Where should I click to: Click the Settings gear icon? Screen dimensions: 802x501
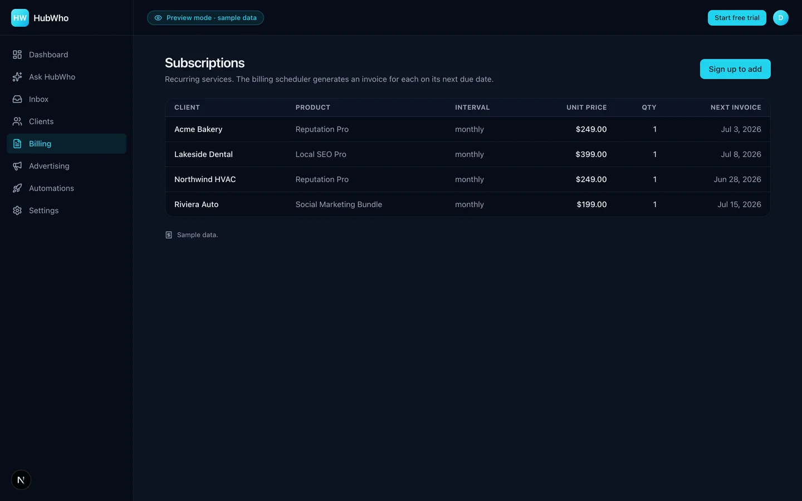[17, 210]
